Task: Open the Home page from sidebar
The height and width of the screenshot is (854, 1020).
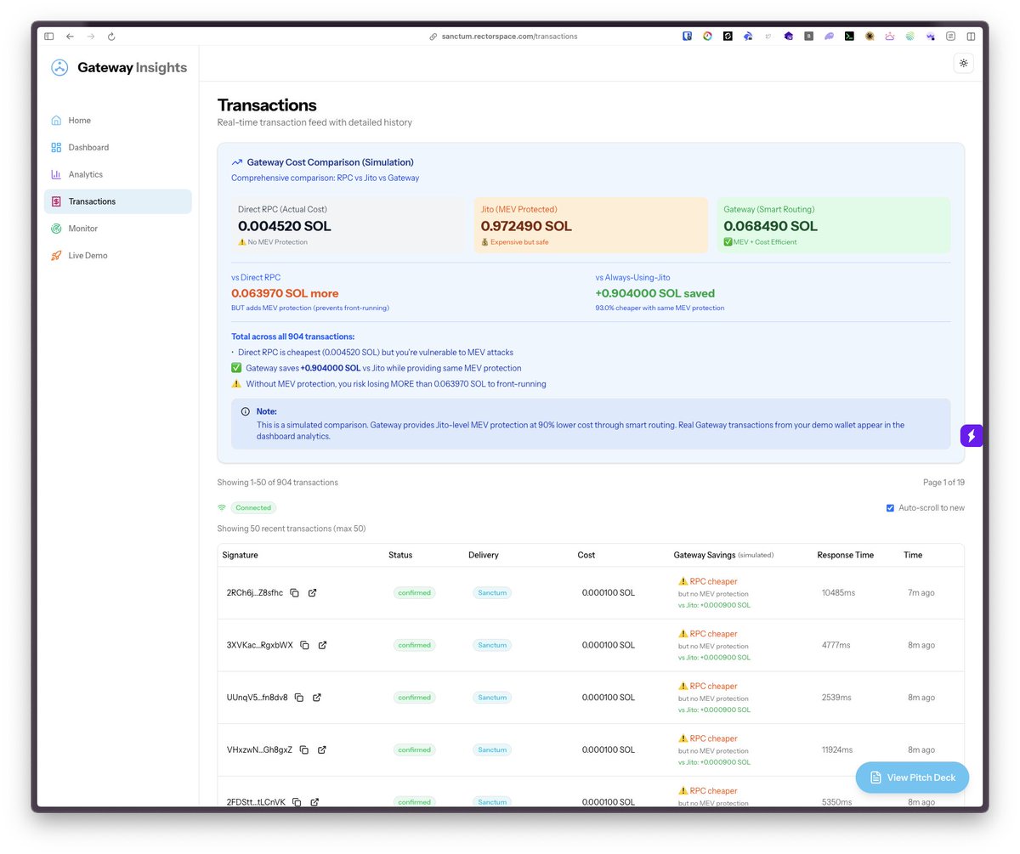Action: click(117, 121)
